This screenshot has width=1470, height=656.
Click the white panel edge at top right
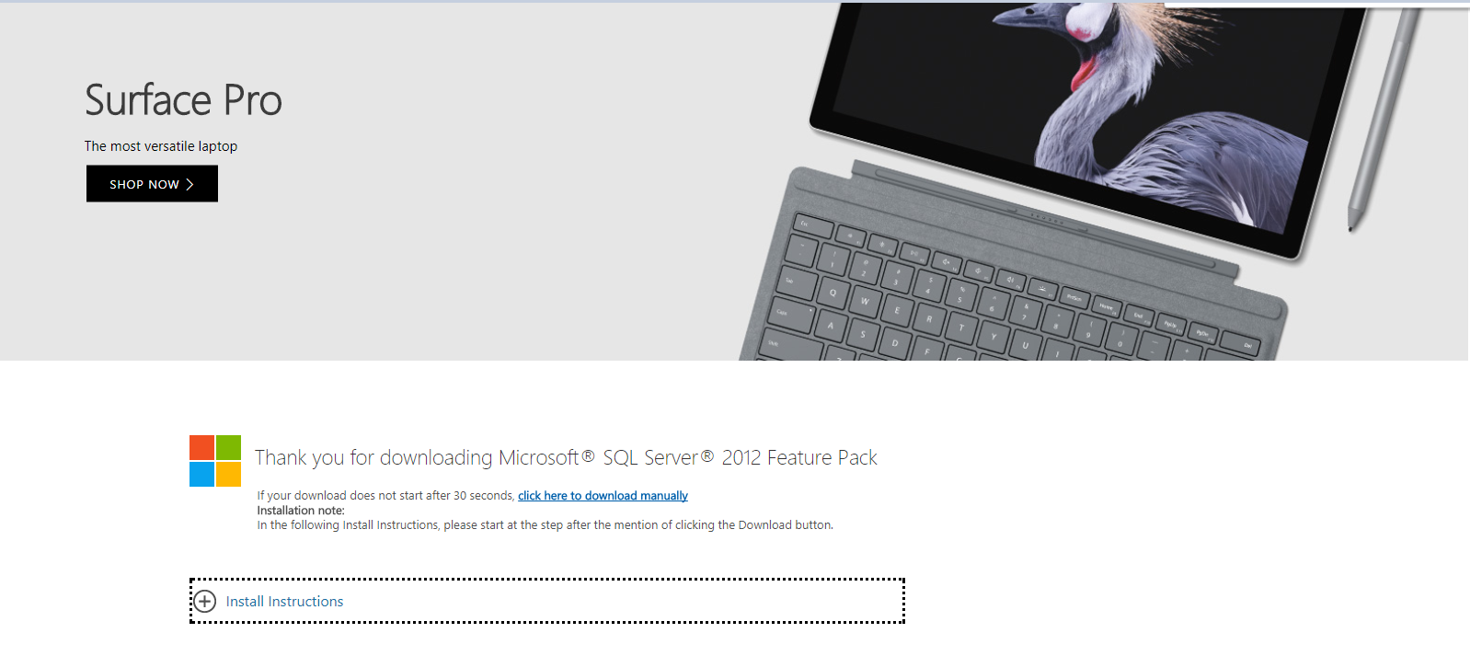tap(1317, 5)
